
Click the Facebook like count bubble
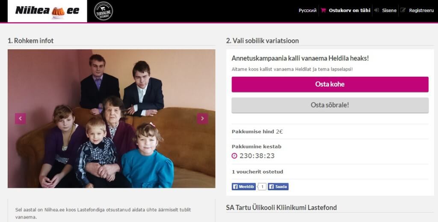point(262,187)
